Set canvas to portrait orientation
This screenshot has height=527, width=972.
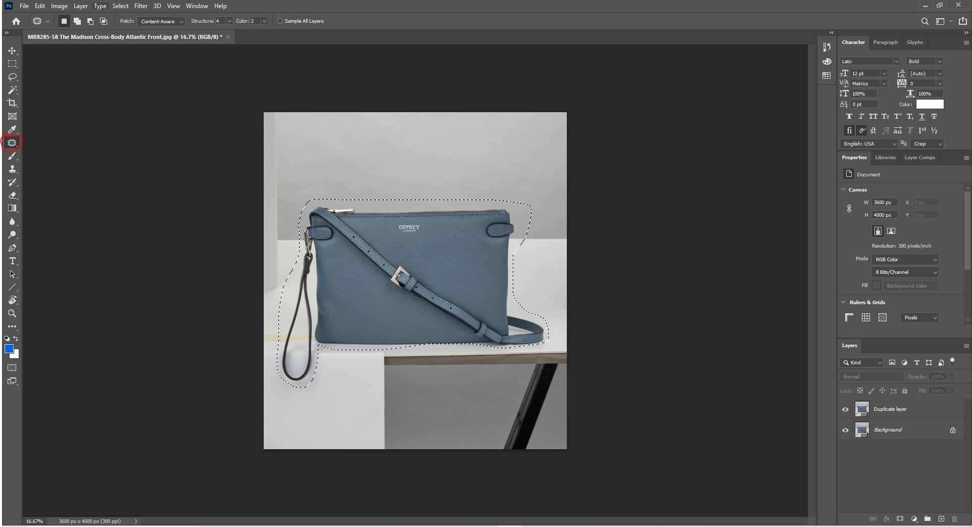(x=878, y=231)
